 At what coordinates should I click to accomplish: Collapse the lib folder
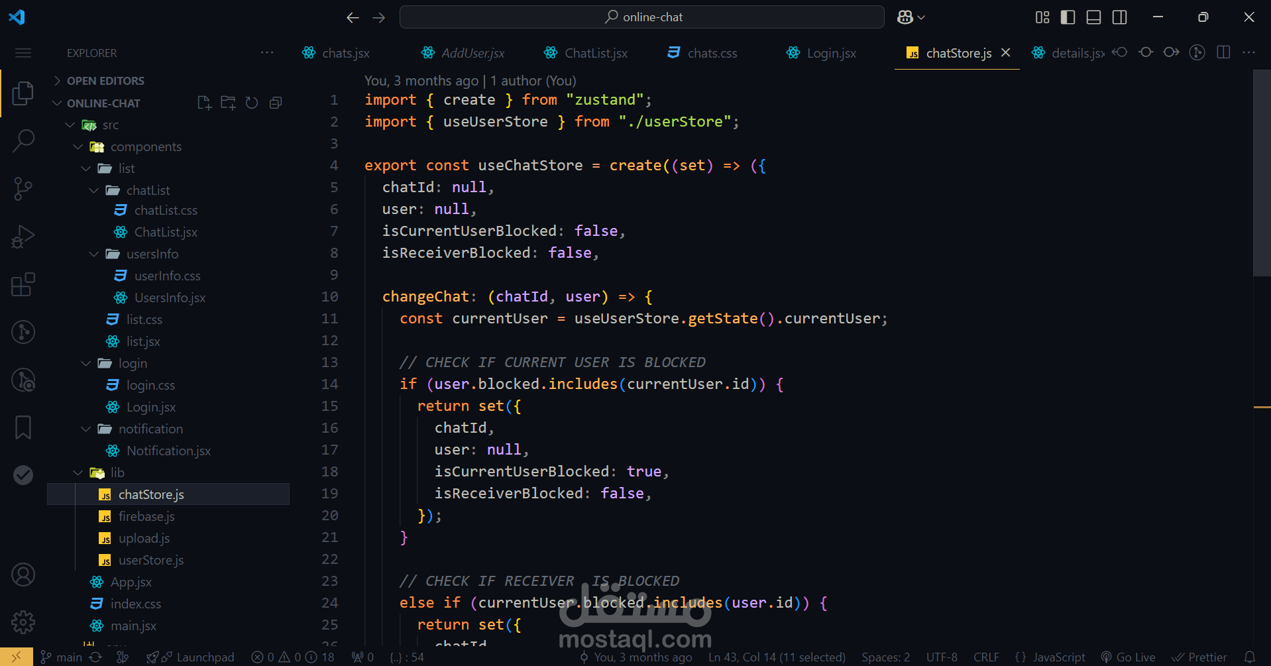[x=78, y=472]
